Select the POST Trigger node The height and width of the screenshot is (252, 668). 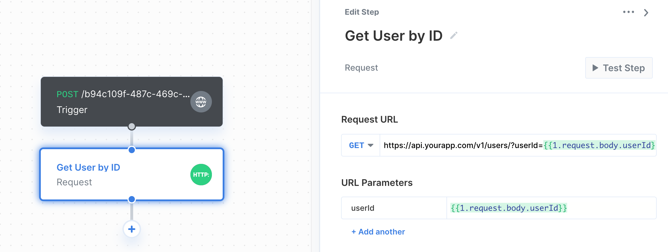point(132,102)
